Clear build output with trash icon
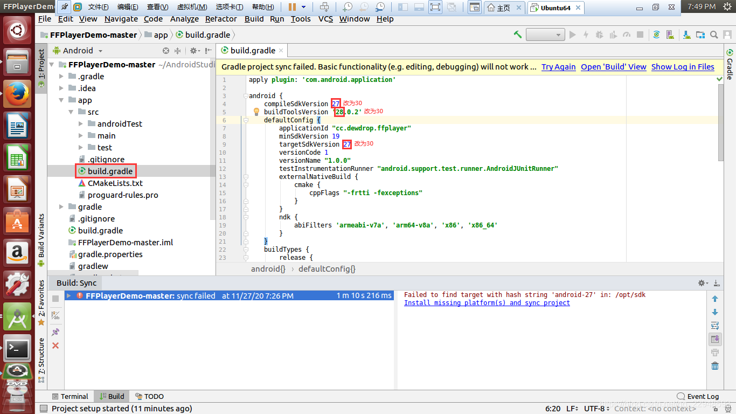The height and width of the screenshot is (414, 736). coord(714,365)
